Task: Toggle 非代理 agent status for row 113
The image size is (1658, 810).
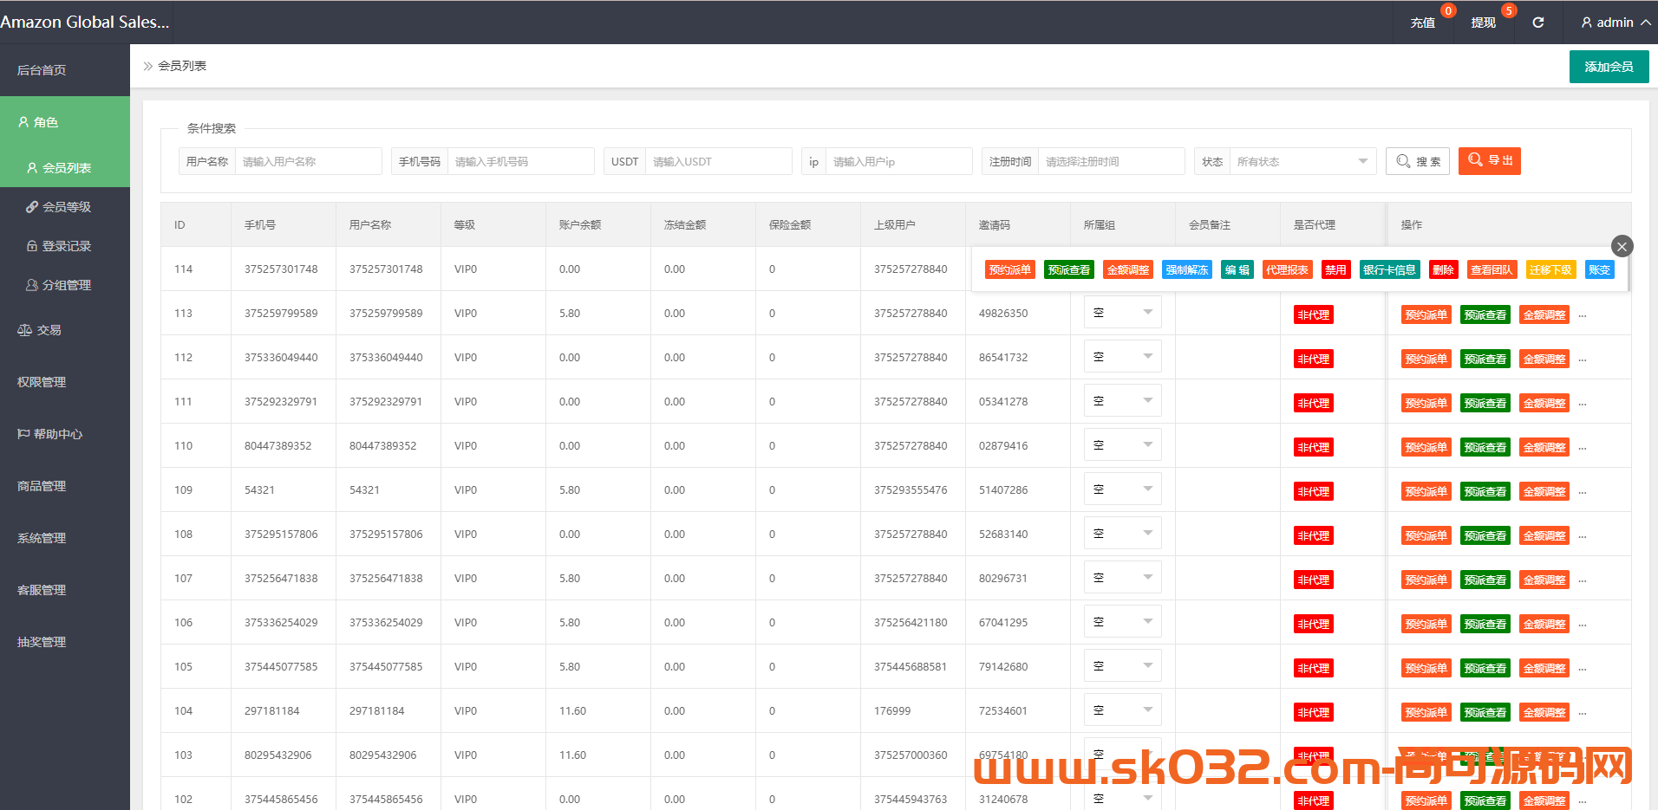Action: (1313, 315)
